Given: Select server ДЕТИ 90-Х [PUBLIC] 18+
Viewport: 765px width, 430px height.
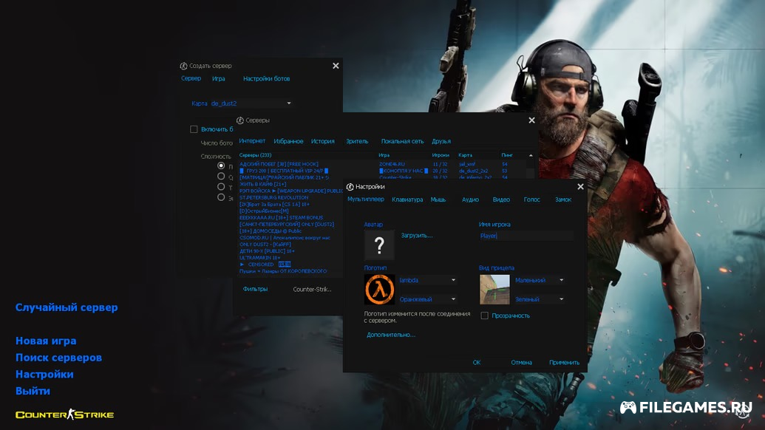Looking at the screenshot, I should [267, 251].
